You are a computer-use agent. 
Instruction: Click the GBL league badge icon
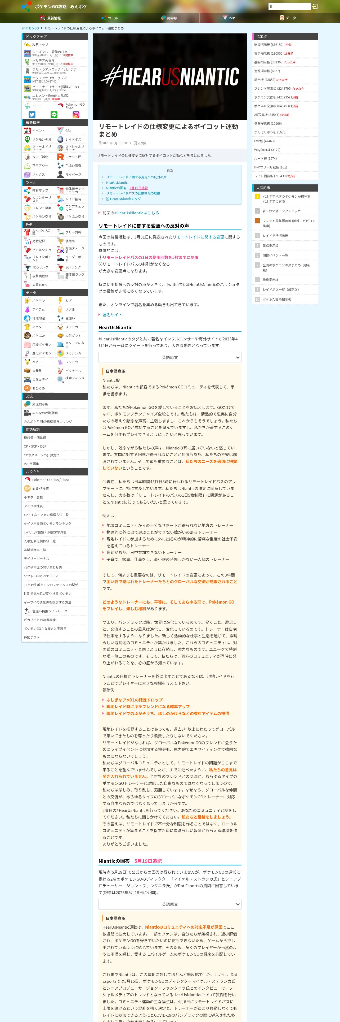(x=60, y=131)
